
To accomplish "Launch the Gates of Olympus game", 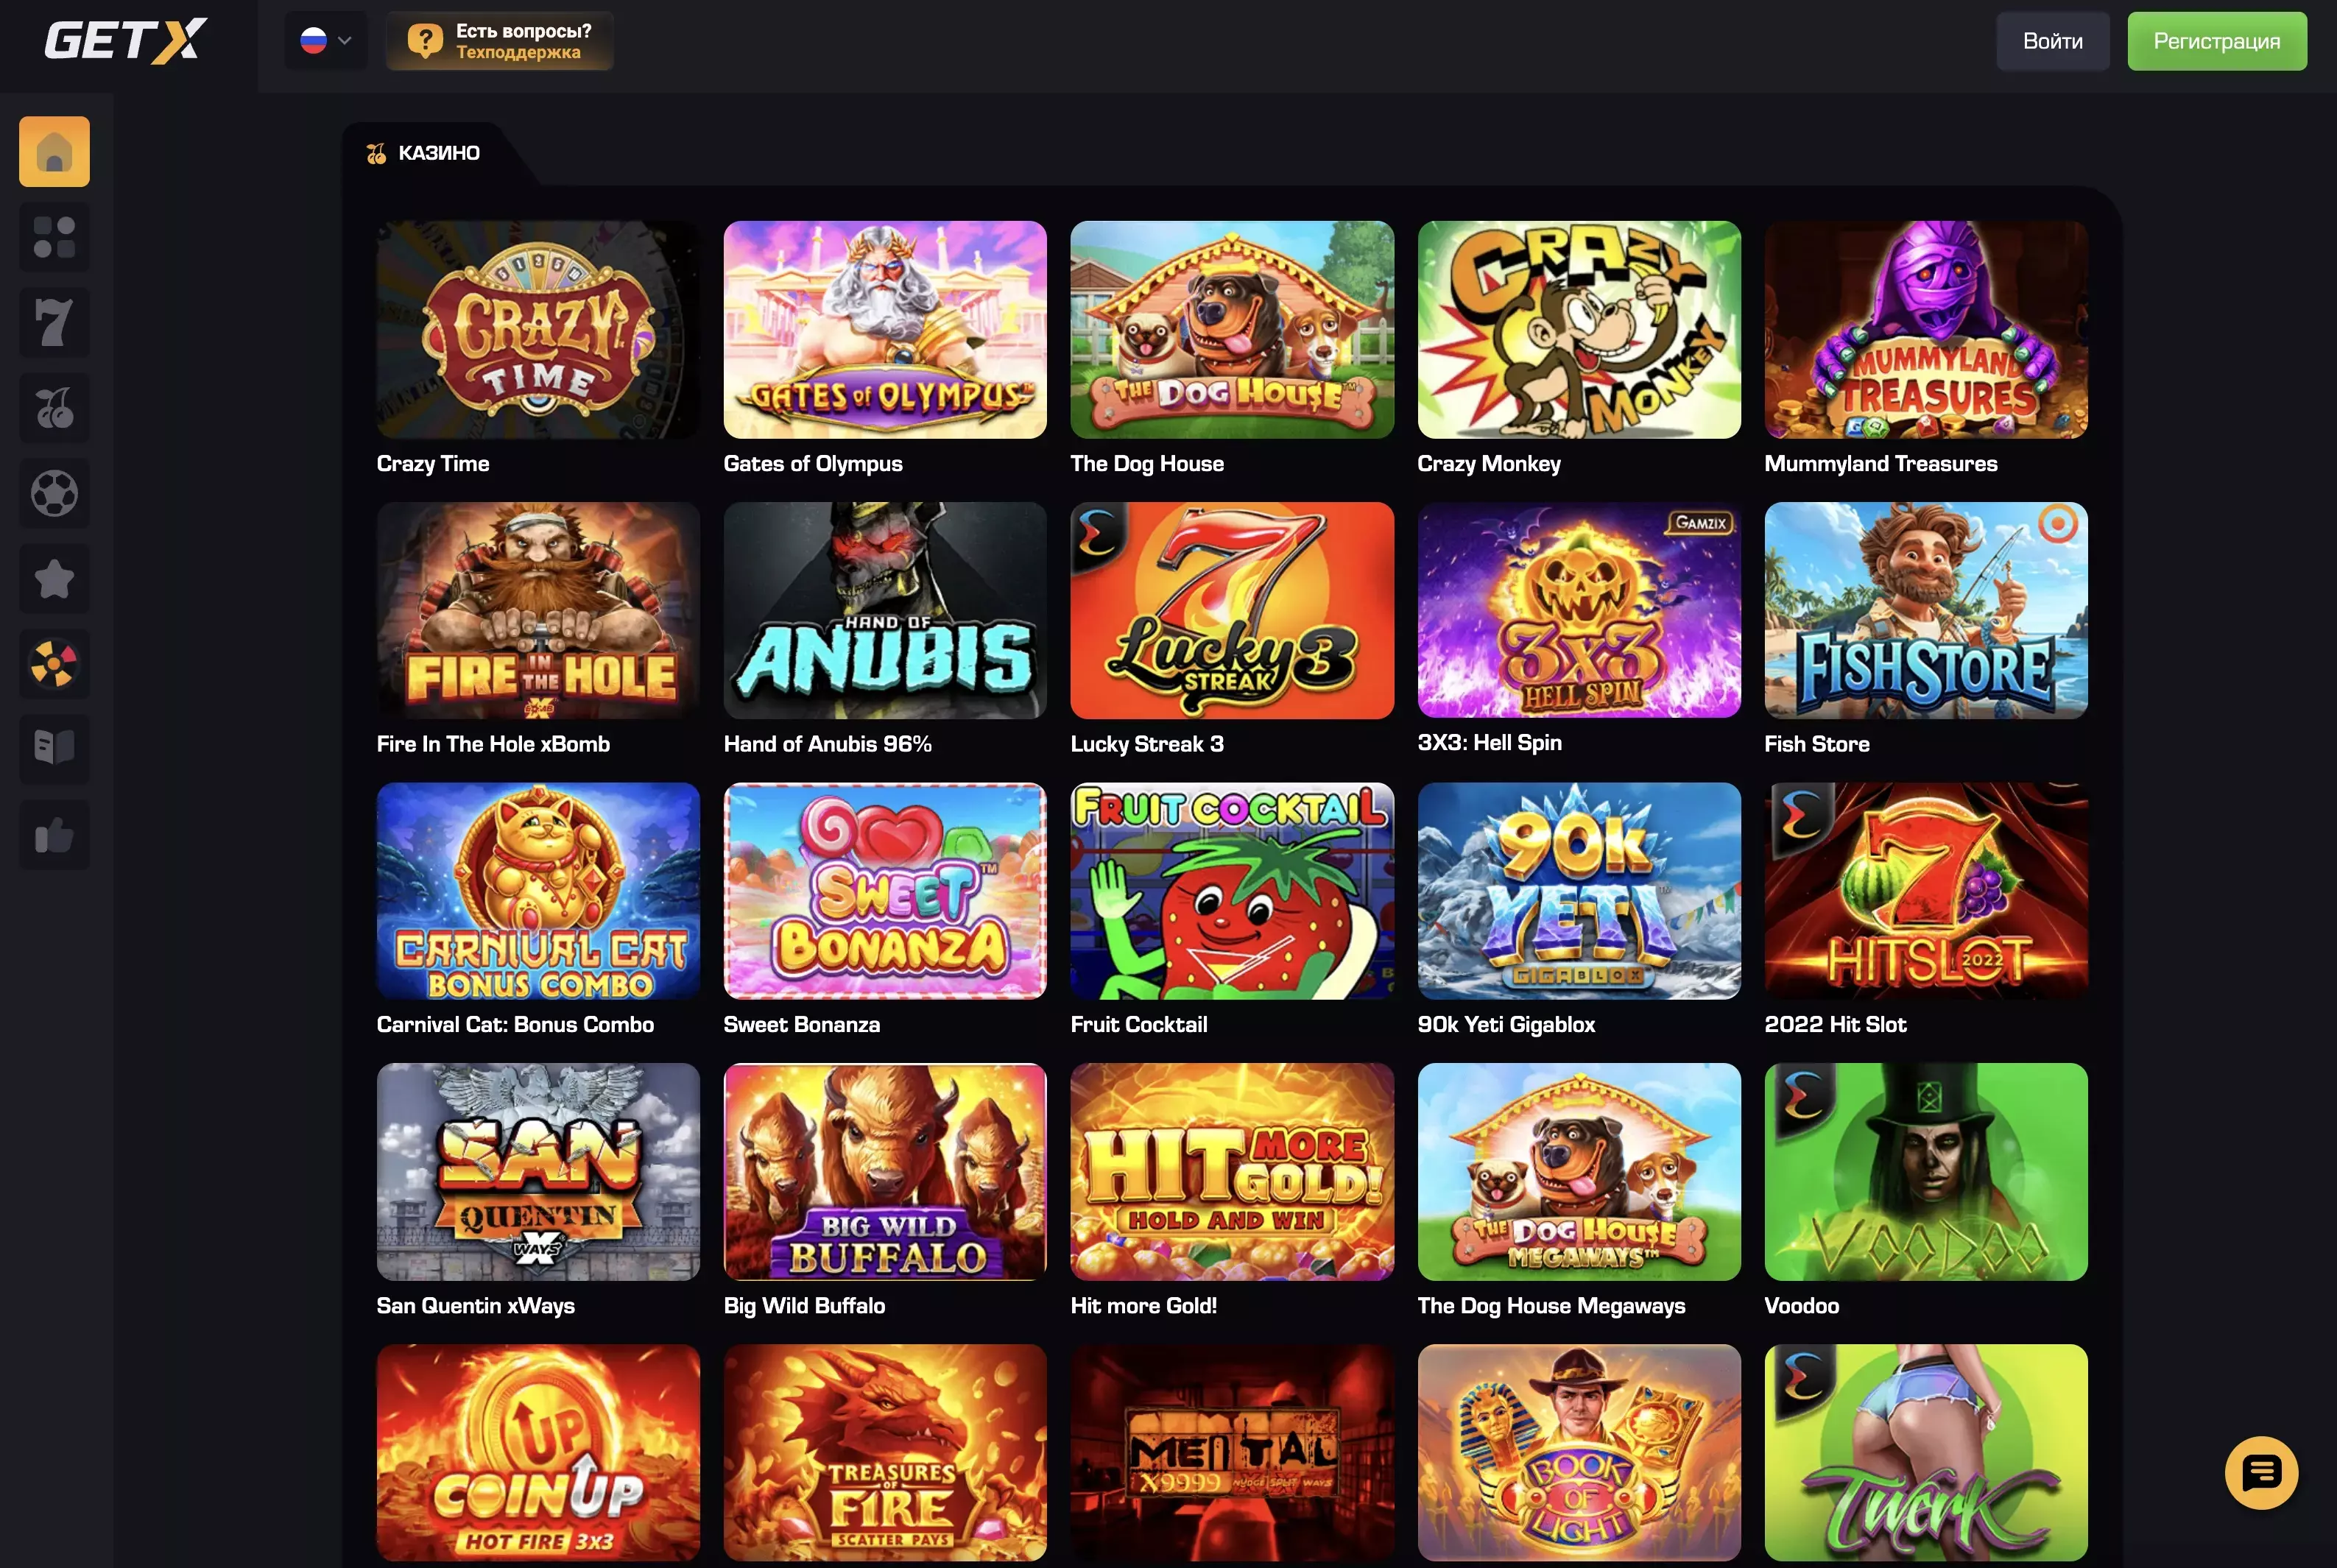I will pos(885,329).
